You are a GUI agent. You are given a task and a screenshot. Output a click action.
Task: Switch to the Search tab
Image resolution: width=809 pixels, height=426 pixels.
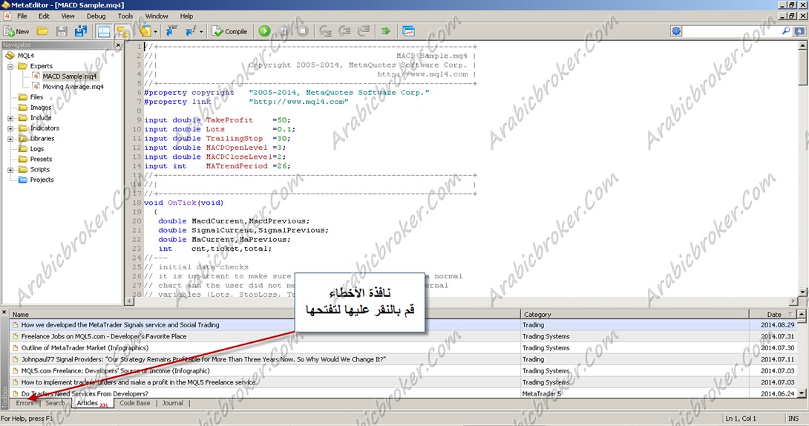(55, 403)
